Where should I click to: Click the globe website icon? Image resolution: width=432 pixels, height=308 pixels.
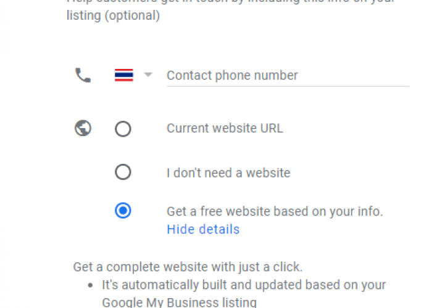[83, 128]
